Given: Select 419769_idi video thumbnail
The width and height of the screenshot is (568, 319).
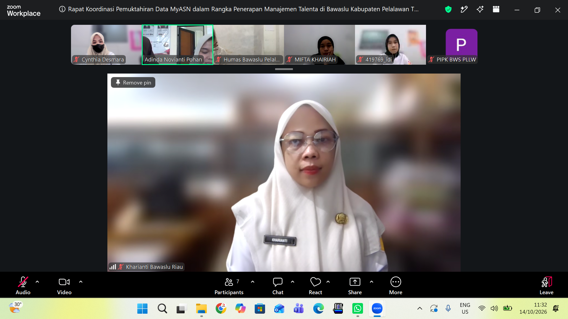Looking at the screenshot, I should 390,45.
